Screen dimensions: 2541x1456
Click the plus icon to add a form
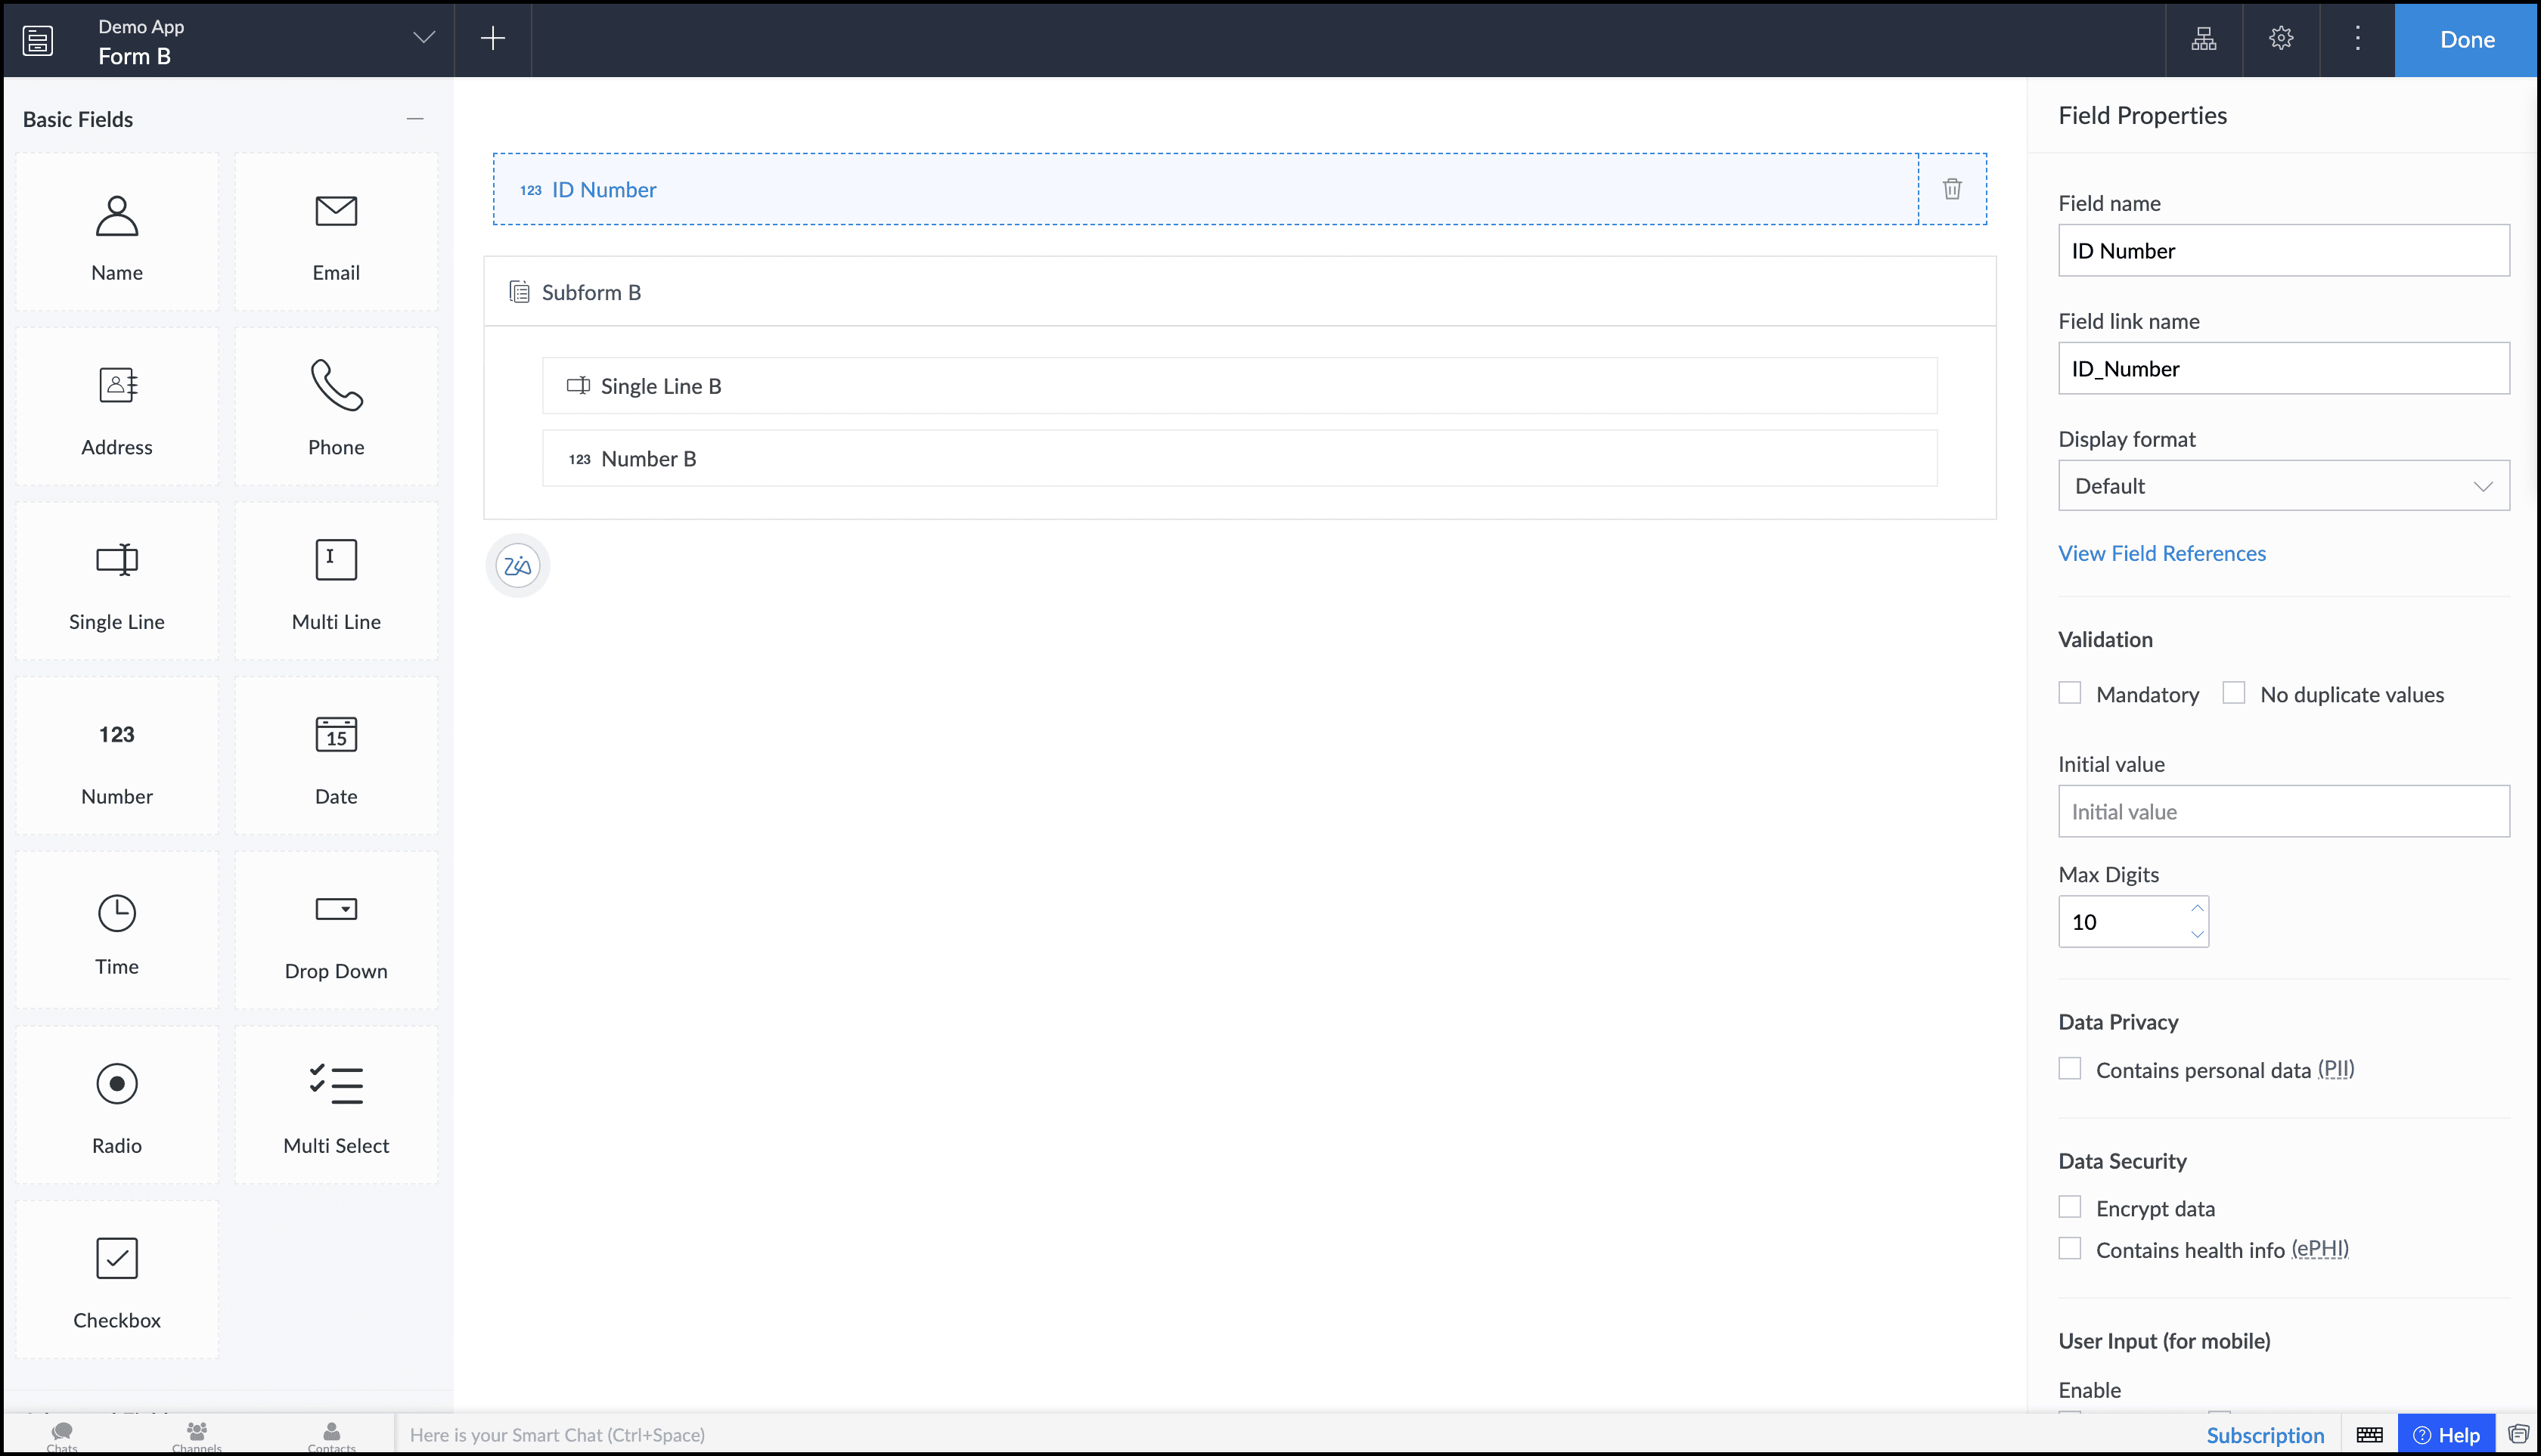pos(492,39)
